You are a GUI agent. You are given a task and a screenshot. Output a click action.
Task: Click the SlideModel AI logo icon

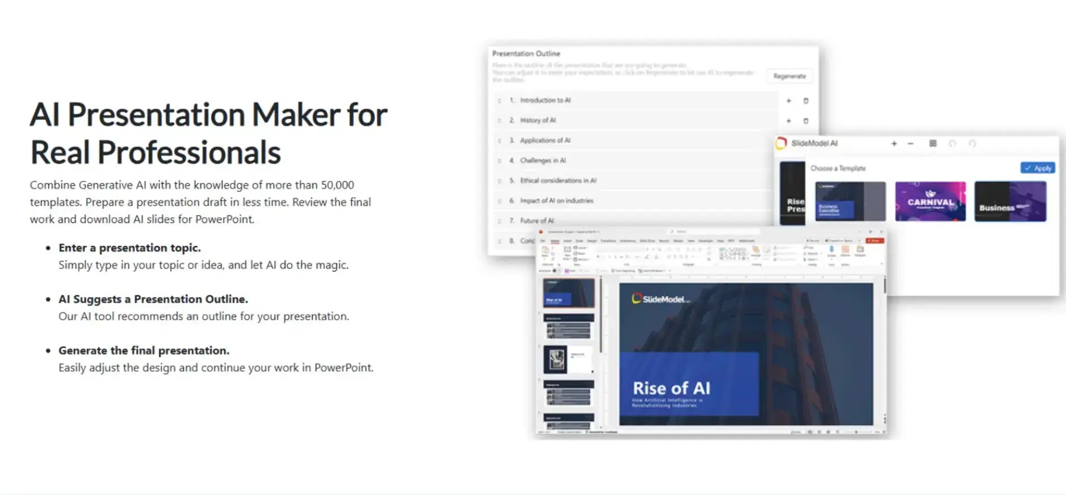point(782,143)
